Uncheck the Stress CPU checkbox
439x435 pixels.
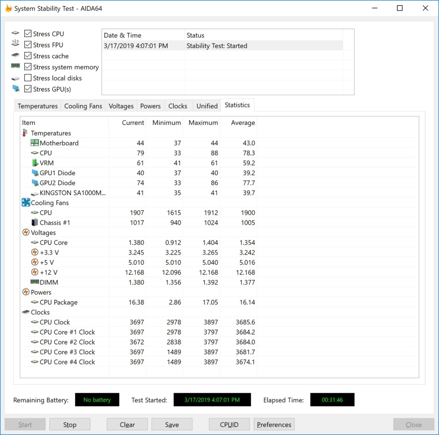[x=28, y=34]
